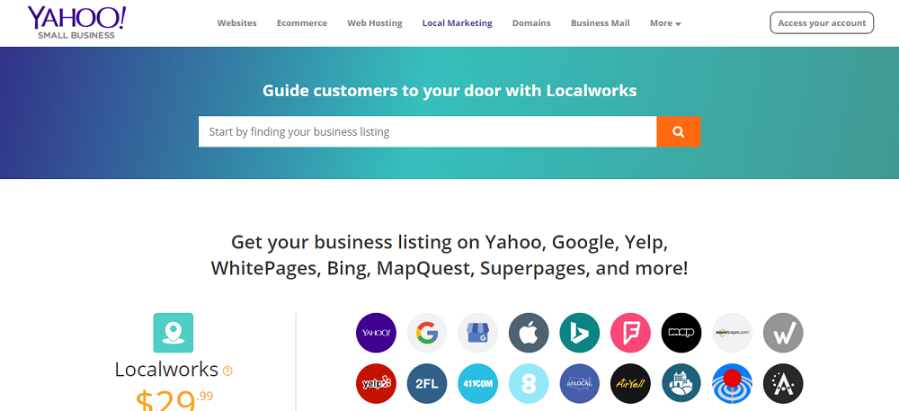Click the Access your account button

click(822, 22)
